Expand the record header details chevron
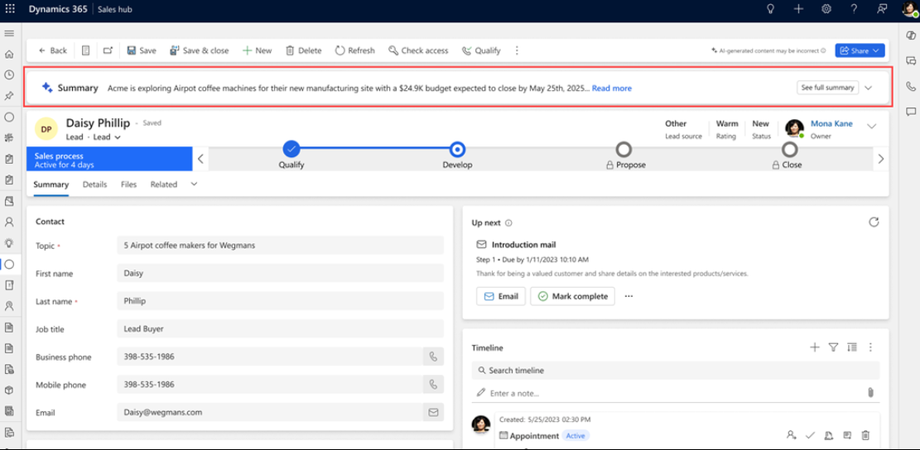The height and width of the screenshot is (450, 920). (871, 127)
